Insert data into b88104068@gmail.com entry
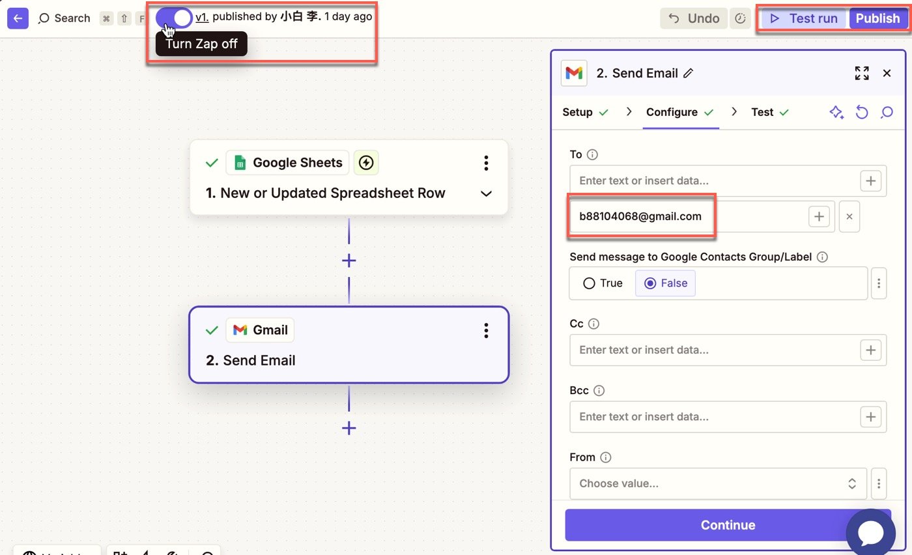 pyautogui.click(x=819, y=216)
